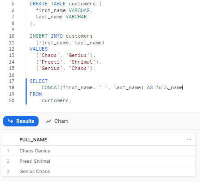Viewport: 200px width, 182px height.
Task: Place cursor on the CREATE TABLE keyword
Action: tap(48, 4)
